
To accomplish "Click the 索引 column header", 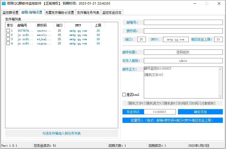I will pyautogui.click(x=10, y=25).
